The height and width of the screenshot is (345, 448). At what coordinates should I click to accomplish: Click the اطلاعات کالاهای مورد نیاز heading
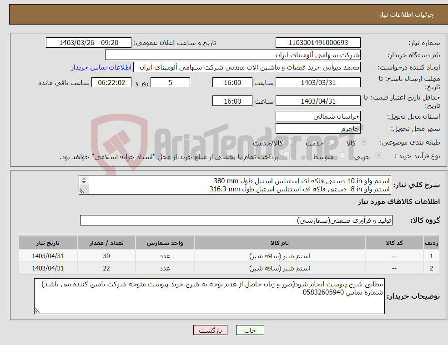[399, 202]
